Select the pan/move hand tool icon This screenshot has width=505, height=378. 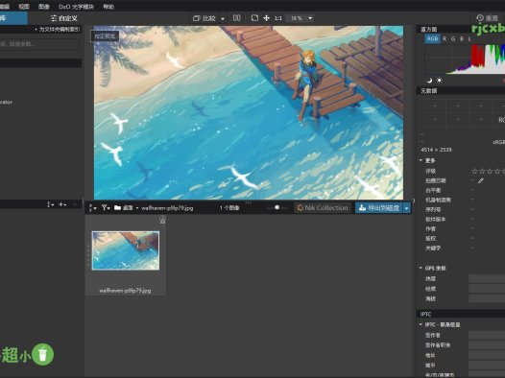[x=266, y=18]
